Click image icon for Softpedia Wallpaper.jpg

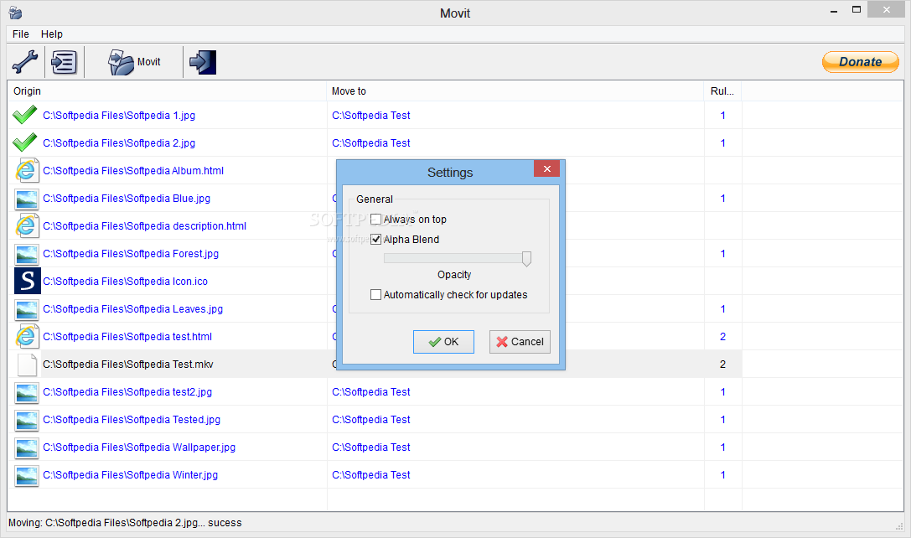click(27, 447)
